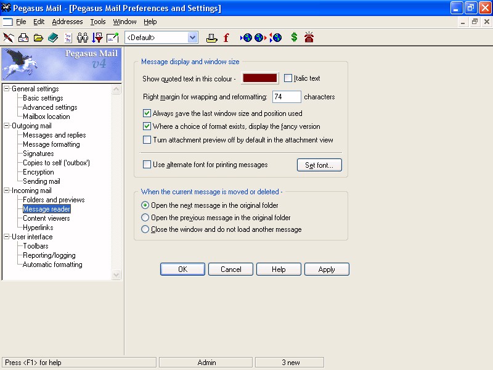Select Hyperlinks in the settings tree
493x370 pixels.
click(x=38, y=228)
